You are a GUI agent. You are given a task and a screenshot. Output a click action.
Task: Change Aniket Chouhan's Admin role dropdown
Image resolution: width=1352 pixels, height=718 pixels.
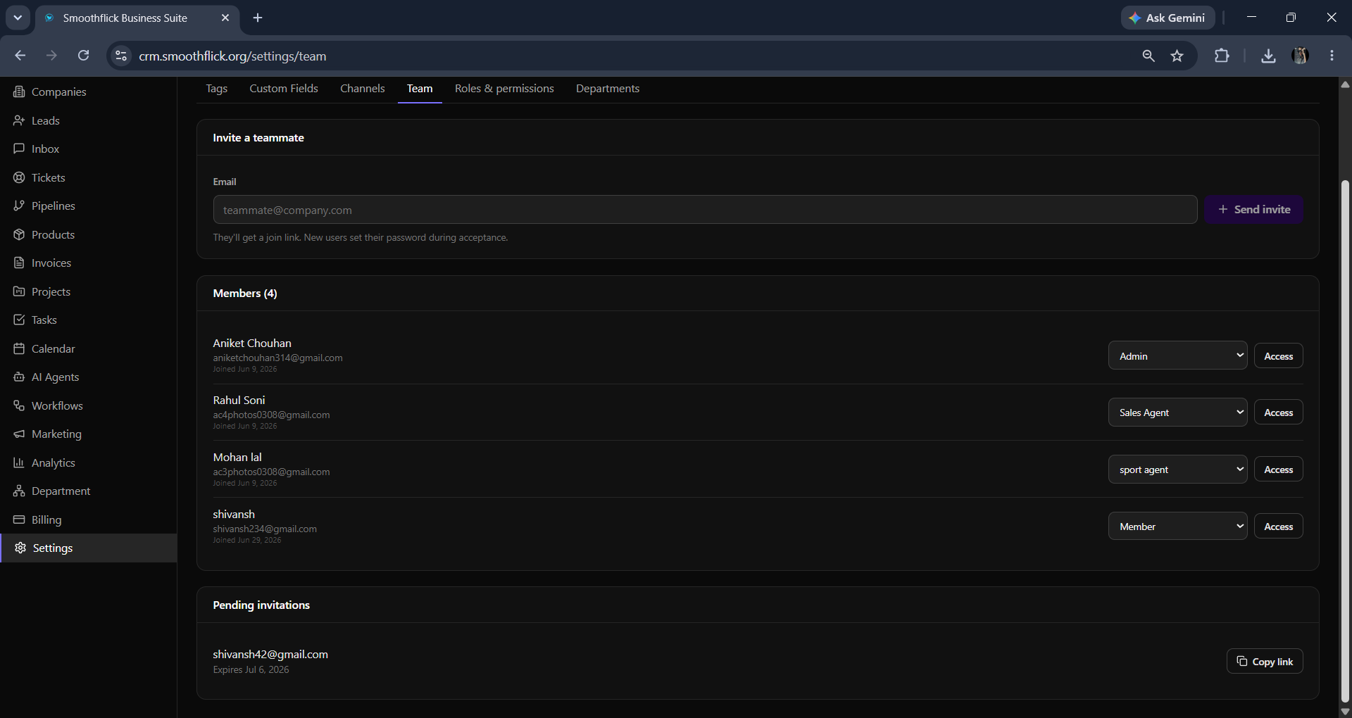[1177, 355]
